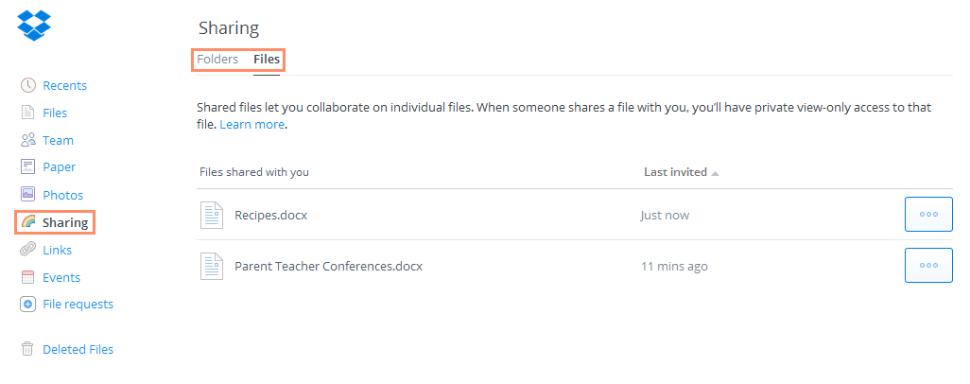Open Parent Teacher Conferences.docx
This screenshot has width=970, height=384.
coord(328,266)
